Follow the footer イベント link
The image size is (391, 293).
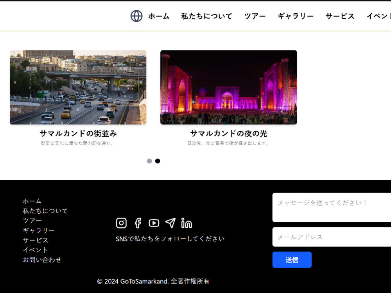coord(35,250)
